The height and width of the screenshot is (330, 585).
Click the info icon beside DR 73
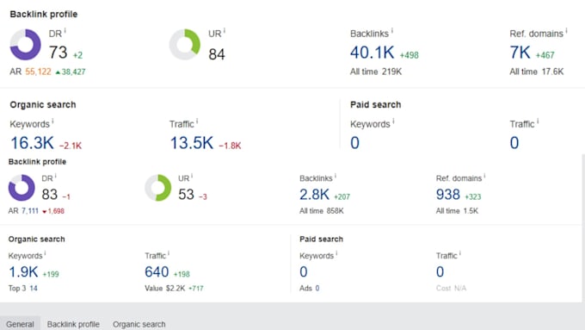pos(65,31)
